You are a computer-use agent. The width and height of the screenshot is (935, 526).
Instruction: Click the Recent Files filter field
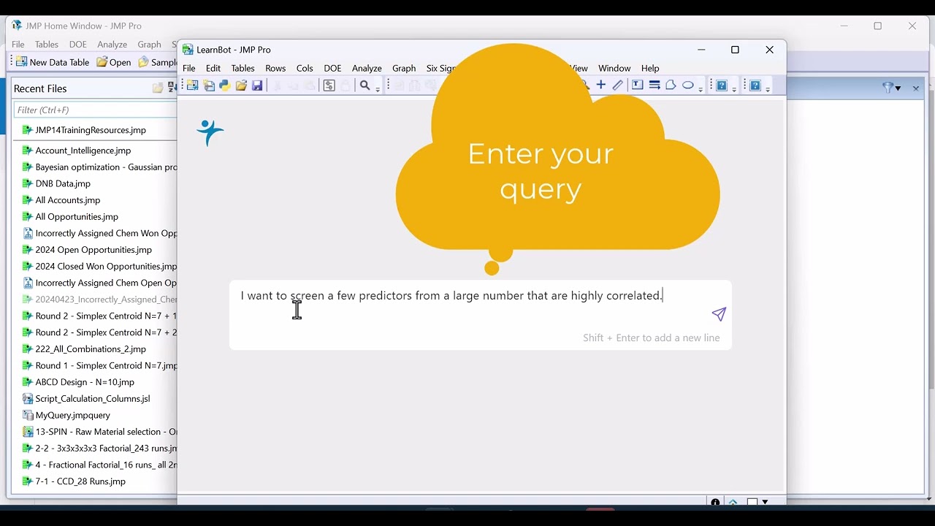[x=95, y=110]
